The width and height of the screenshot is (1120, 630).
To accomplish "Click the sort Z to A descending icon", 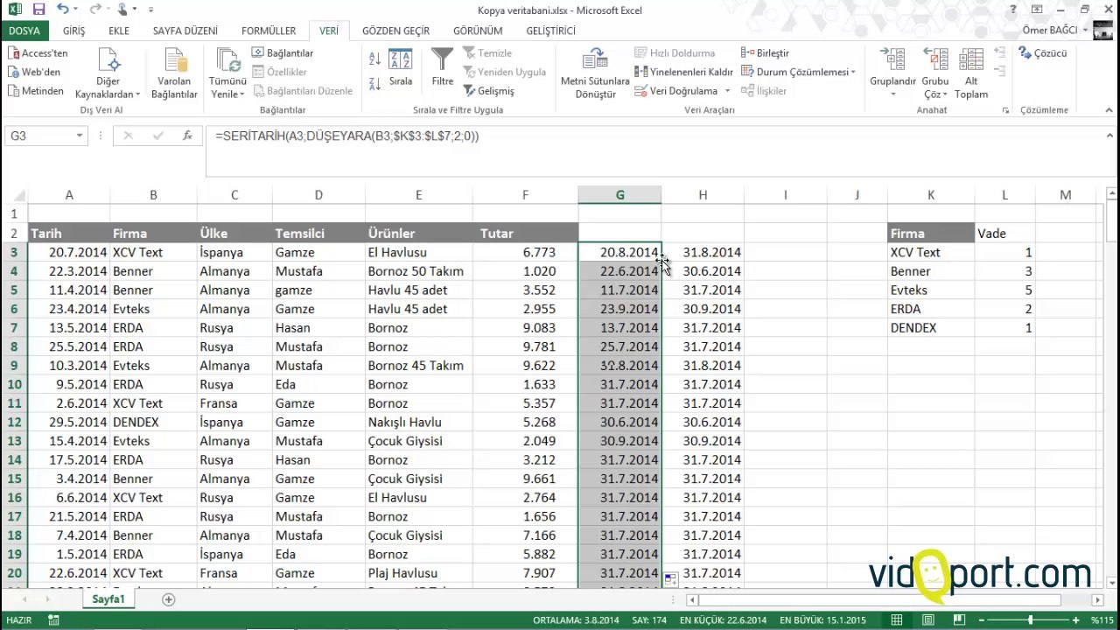I will (374, 83).
